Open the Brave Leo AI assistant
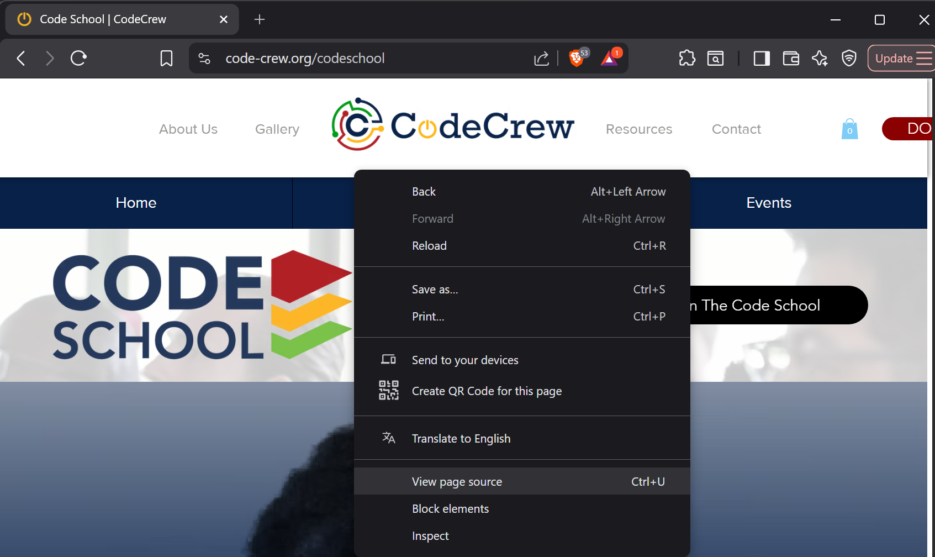Viewport: 935px width, 557px height. click(820, 58)
